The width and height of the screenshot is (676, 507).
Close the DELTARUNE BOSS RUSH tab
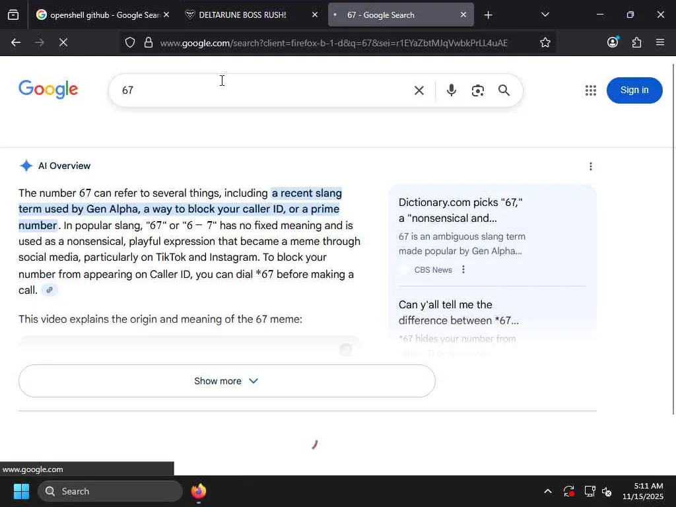pos(315,15)
